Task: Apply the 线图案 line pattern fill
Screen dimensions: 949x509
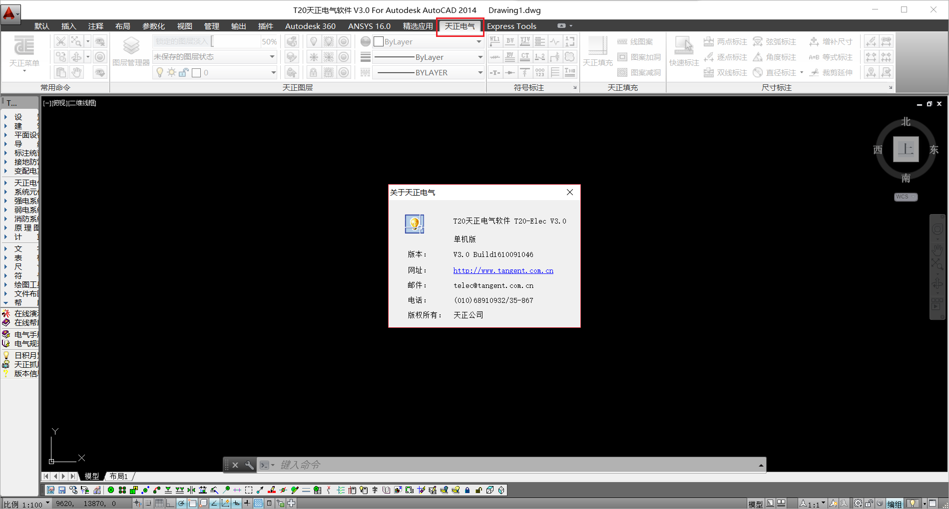Action: point(639,41)
